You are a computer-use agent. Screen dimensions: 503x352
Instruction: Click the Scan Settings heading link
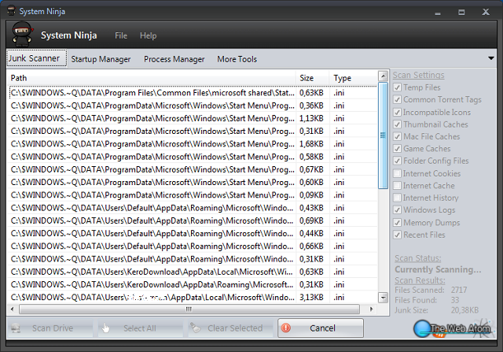click(x=418, y=75)
